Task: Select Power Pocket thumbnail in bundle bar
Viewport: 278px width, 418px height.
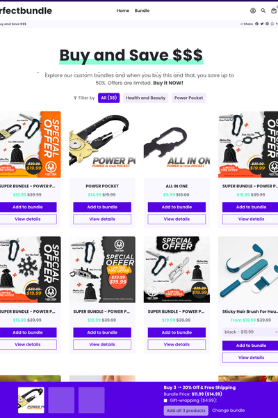Action: click(x=31, y=400)
